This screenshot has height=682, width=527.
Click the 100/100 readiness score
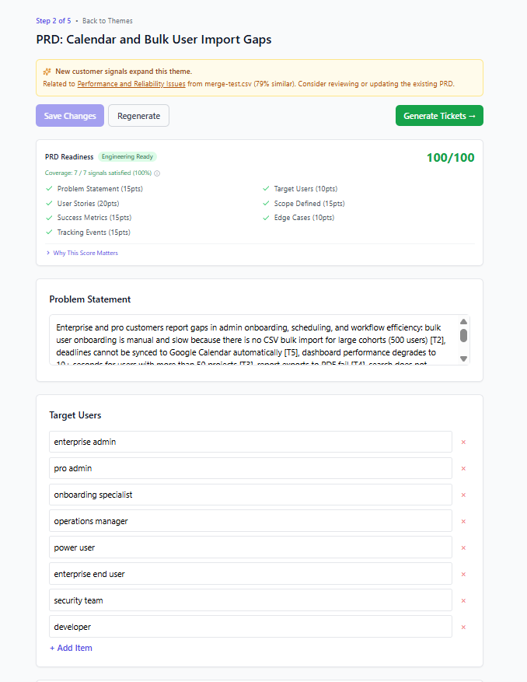(x=451, y=157)
